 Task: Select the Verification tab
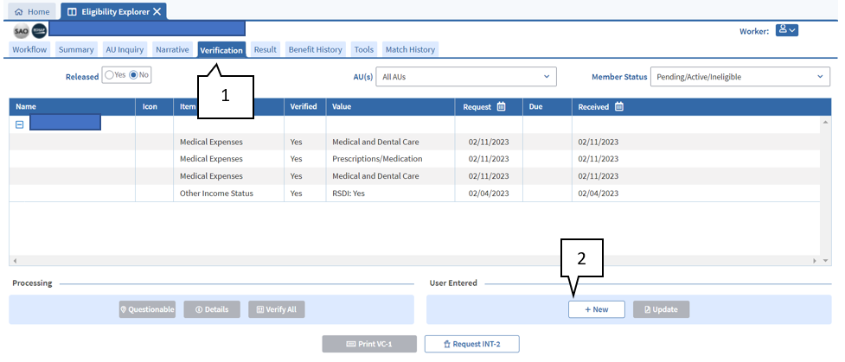(221, 49)
